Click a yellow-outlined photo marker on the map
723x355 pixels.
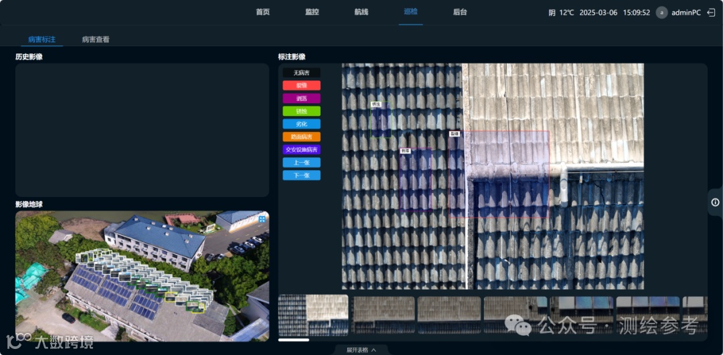171,296
